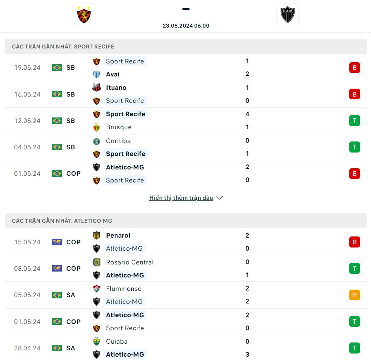Click the Atletico-MG club logo at the top
The width and height of the screenshot is (371, 361).
pos(287,15)
